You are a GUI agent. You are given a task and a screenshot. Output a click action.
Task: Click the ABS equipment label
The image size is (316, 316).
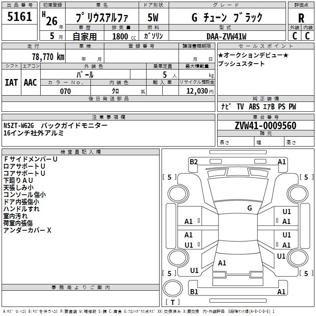click(254, 107)
